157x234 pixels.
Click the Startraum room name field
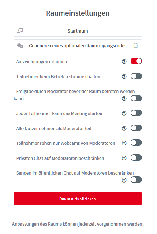[78, 31]
